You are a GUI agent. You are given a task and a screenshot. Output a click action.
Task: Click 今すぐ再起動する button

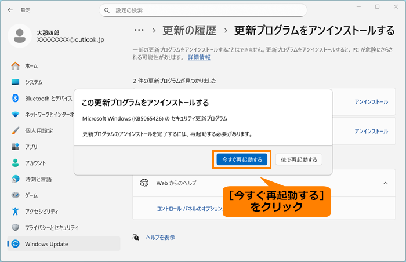tap(242, 159)
